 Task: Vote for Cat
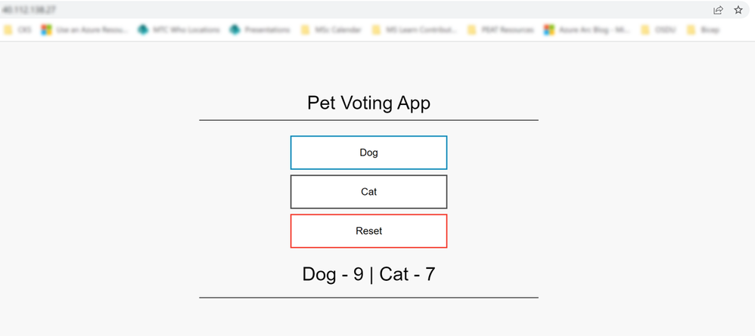[368, 192]
